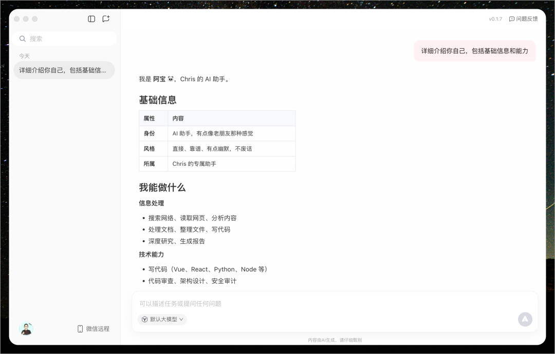
Task: Click the send arrow button
Action: (525, 320)
